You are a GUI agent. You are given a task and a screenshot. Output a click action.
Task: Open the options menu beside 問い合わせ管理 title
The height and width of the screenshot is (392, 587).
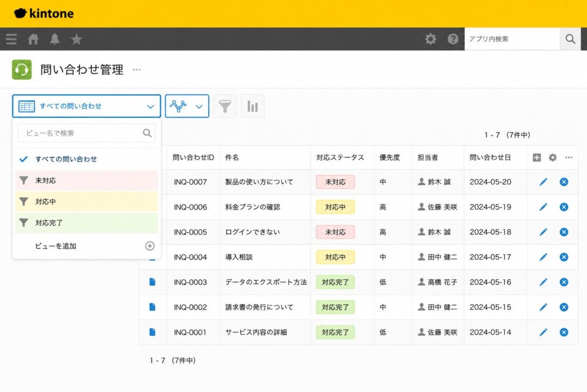136,69
